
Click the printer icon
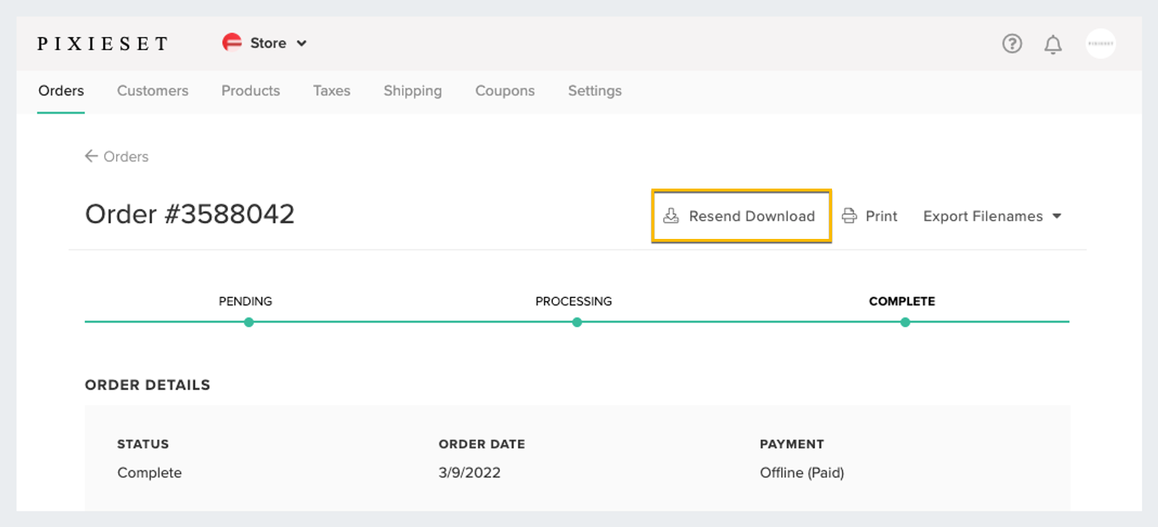click(x=849, y=216)
